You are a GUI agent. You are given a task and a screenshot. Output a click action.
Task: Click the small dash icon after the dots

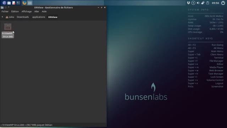click(x=9, y=7)
